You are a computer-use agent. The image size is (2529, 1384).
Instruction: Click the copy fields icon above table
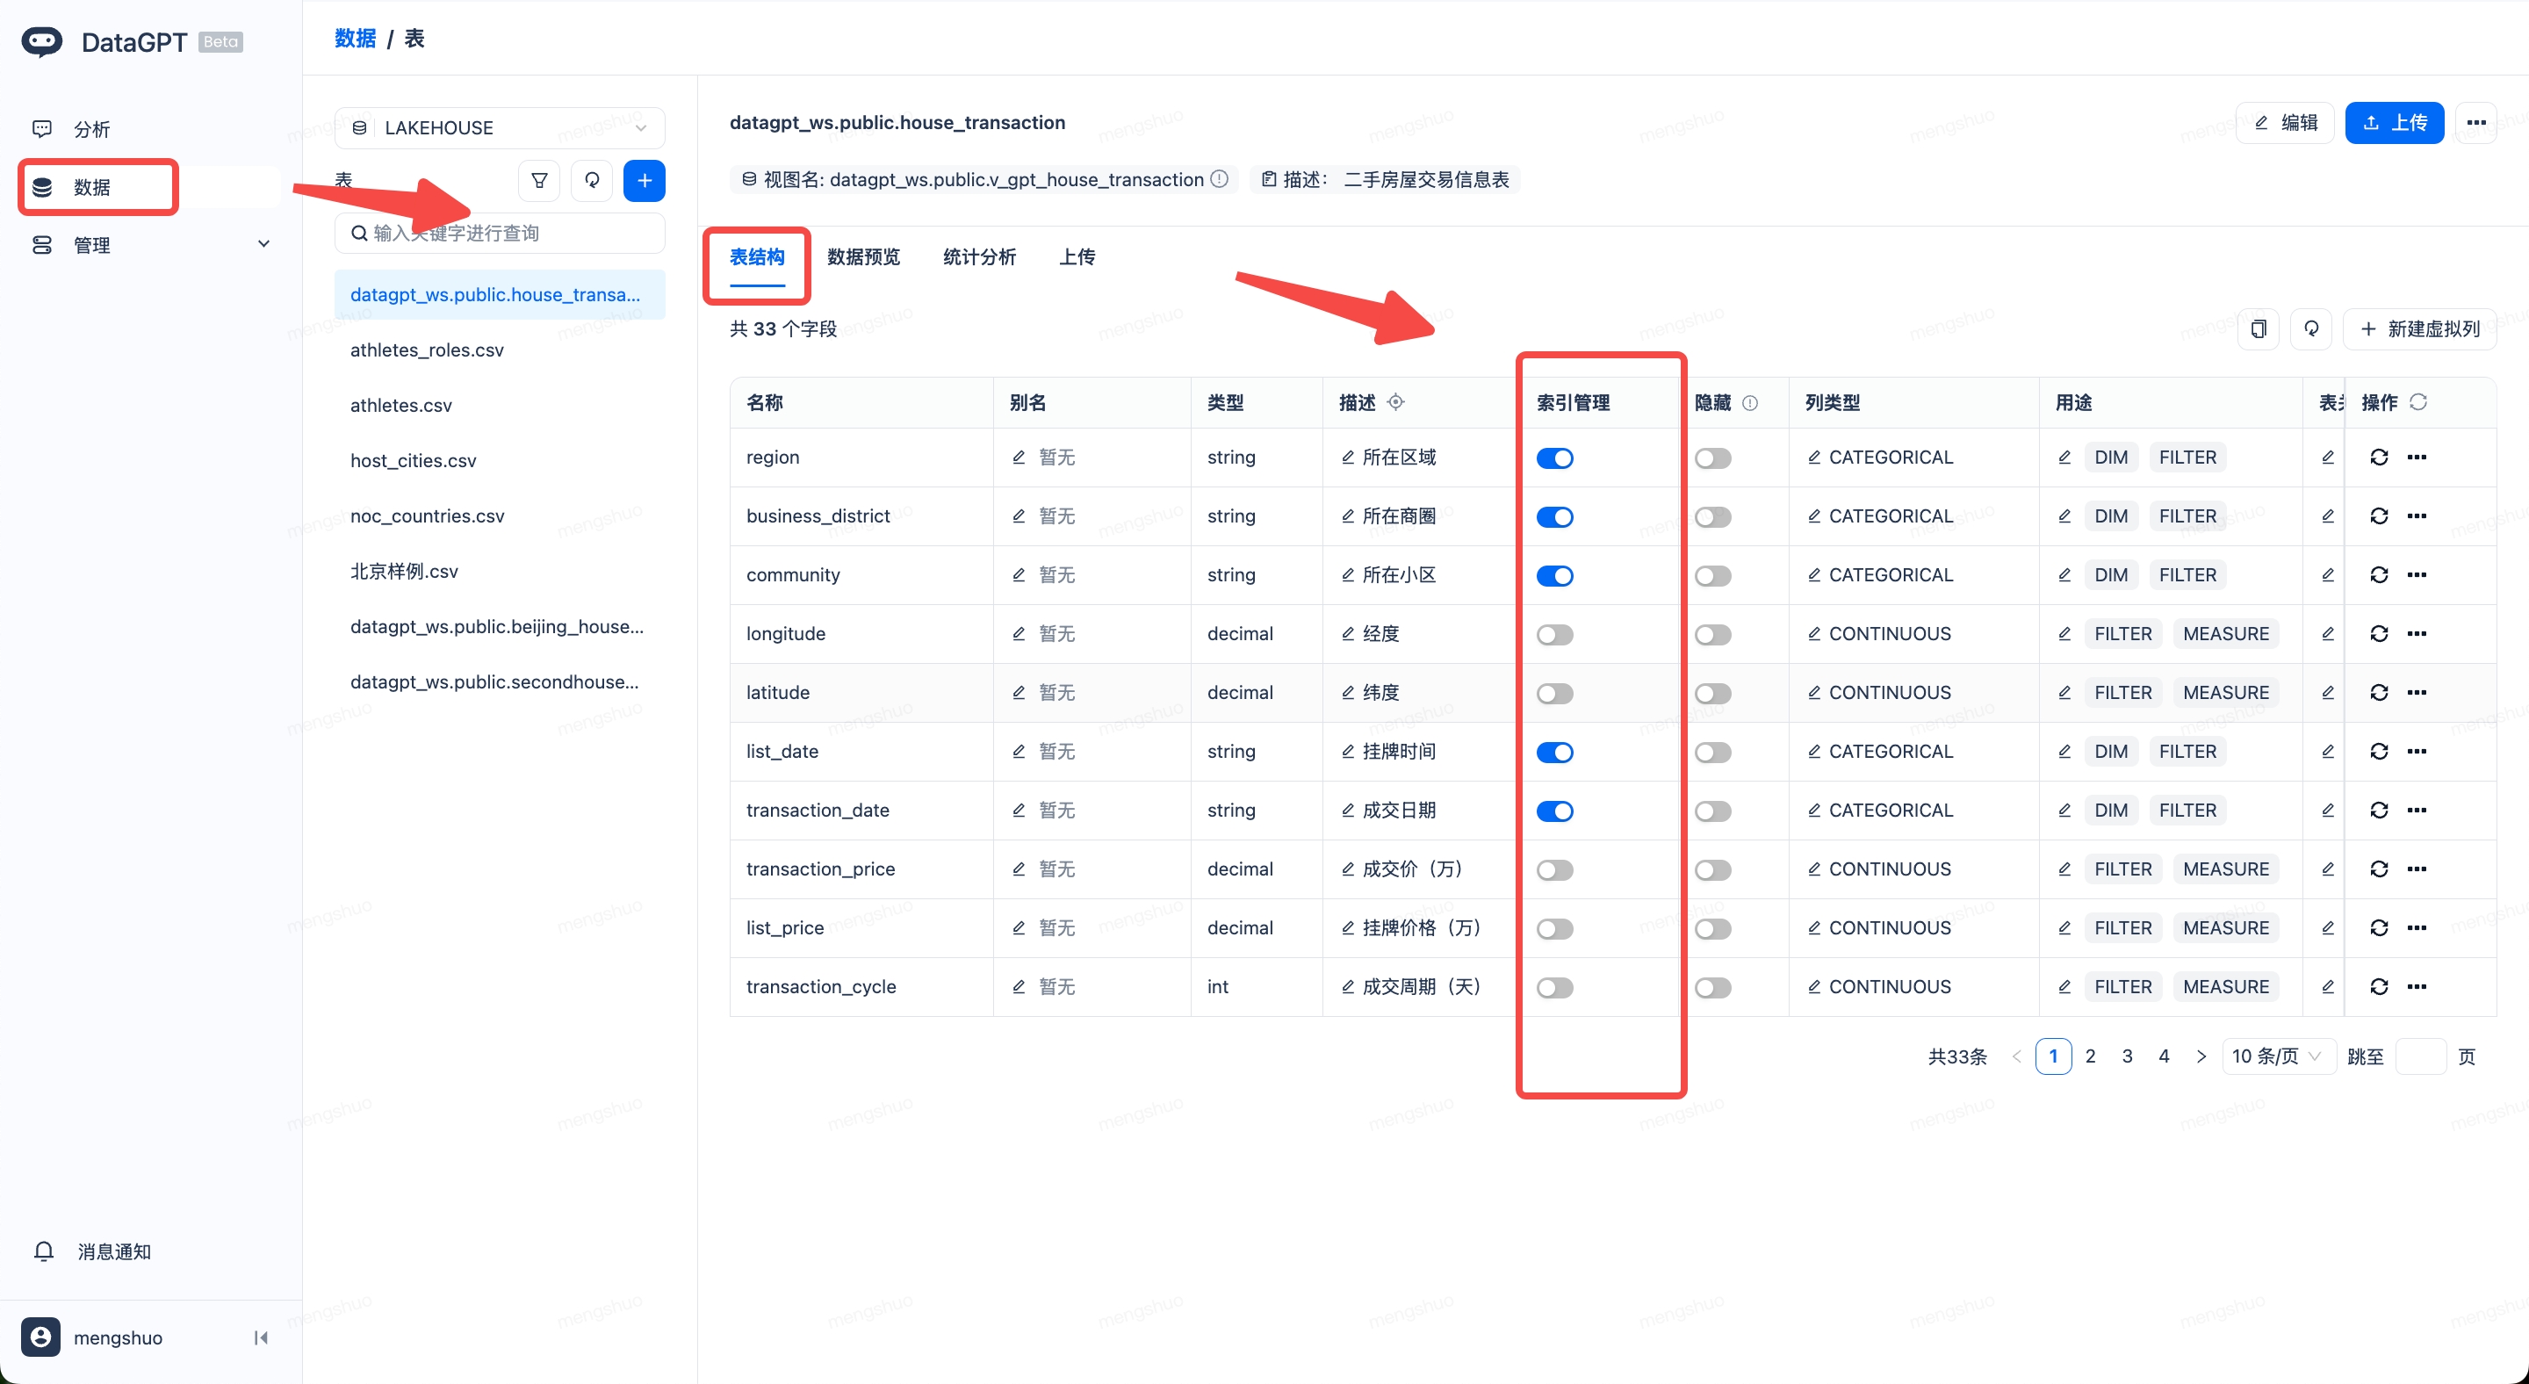[x=2258, y=328]
